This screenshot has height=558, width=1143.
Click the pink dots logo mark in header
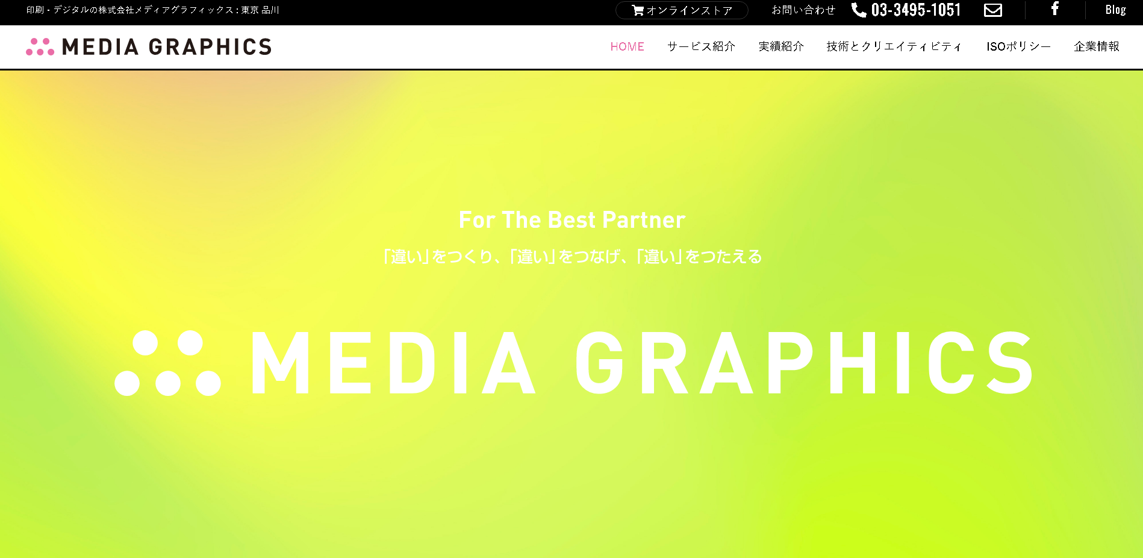tap(40, 47)
